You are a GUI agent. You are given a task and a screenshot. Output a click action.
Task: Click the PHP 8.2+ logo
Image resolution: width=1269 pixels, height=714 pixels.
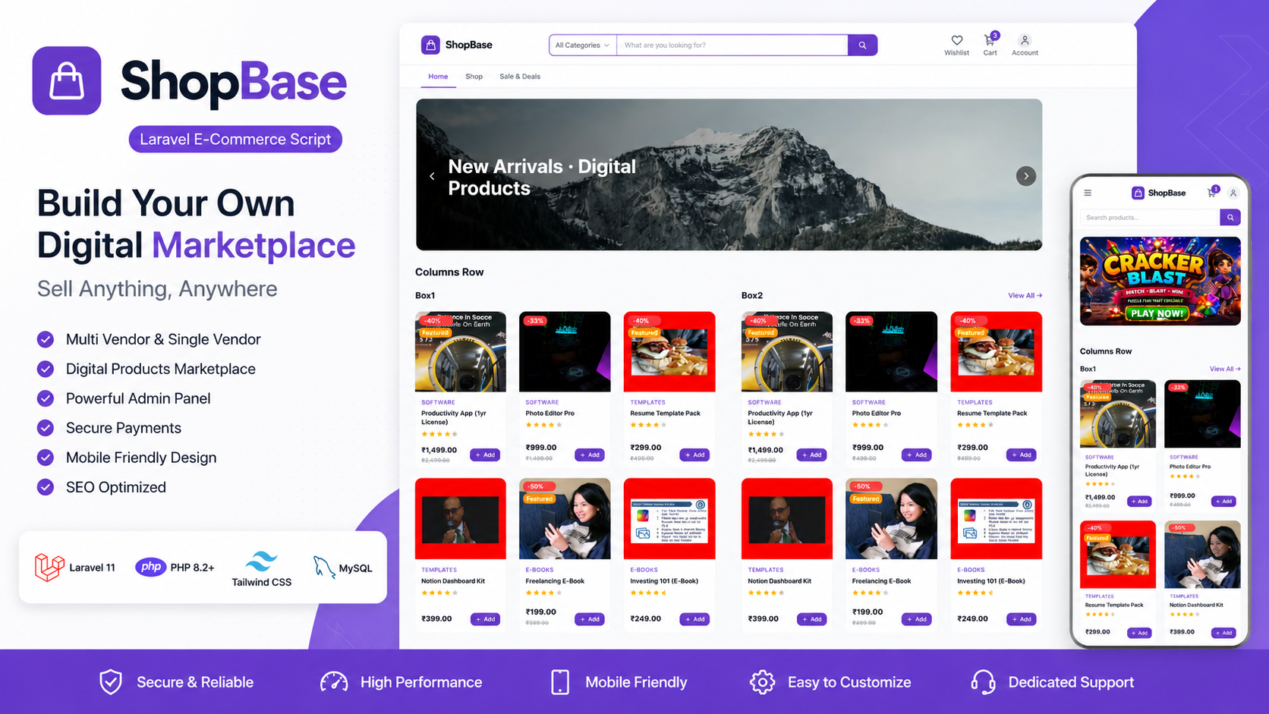click(x=151, y=567)
